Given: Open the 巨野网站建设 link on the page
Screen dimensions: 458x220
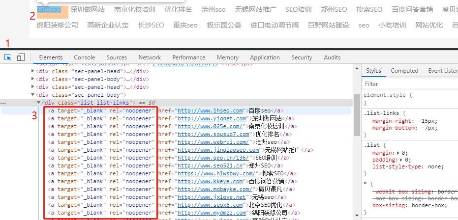Looking at the screenshot, I should [329, 25].
